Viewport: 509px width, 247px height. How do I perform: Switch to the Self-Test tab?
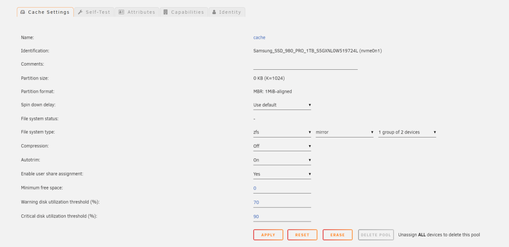point(94,12)
